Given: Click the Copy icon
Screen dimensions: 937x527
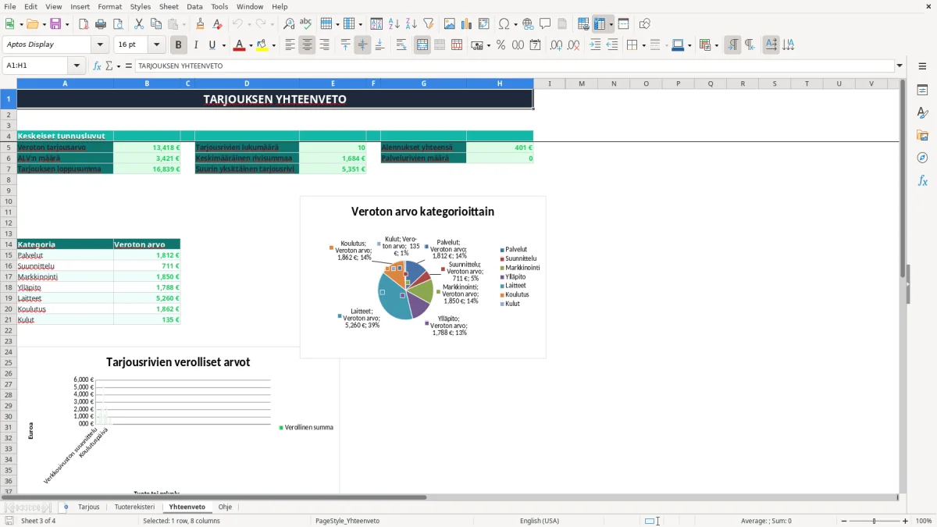Looking at the screenshot, I should 156,24.
